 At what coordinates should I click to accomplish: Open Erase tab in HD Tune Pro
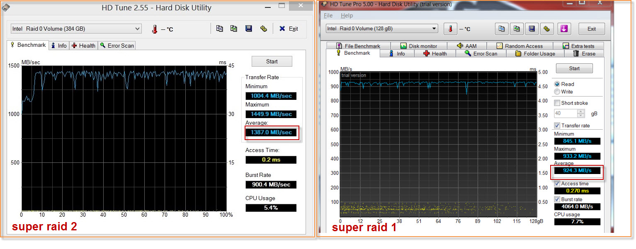(584, 53)
